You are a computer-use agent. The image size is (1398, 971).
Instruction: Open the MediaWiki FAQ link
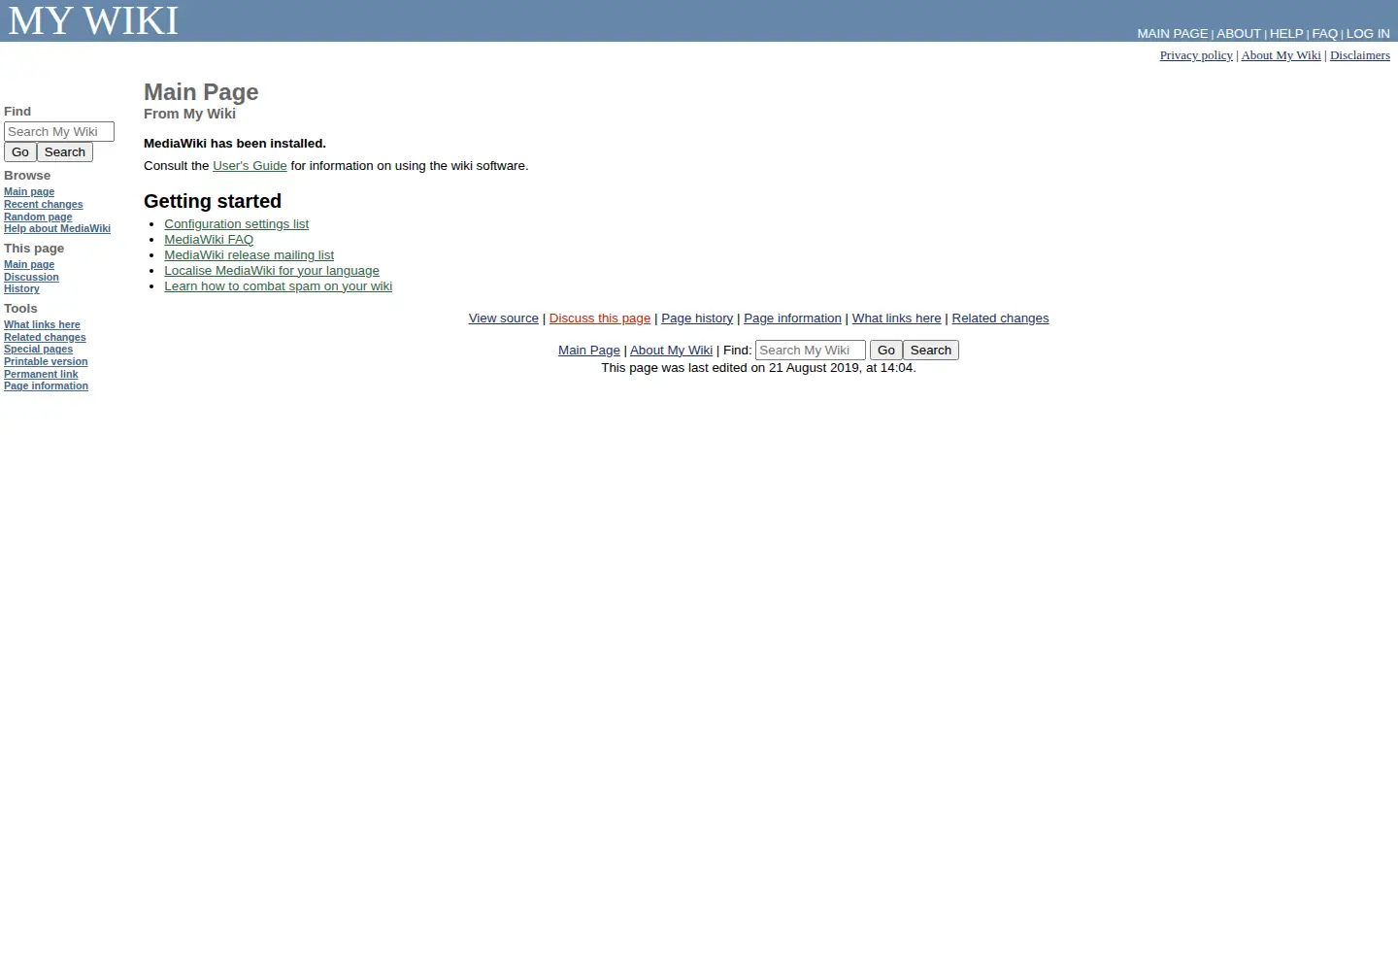[x=209, y=240]
